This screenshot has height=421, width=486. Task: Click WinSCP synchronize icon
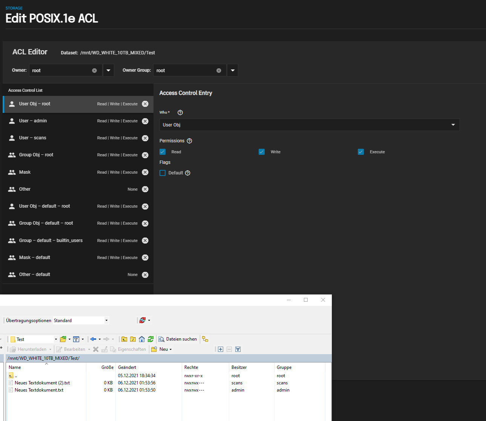(142, 320)
